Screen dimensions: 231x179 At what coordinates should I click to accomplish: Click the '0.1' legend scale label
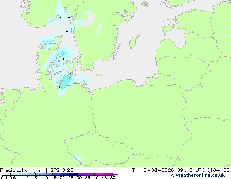(4, 178)
